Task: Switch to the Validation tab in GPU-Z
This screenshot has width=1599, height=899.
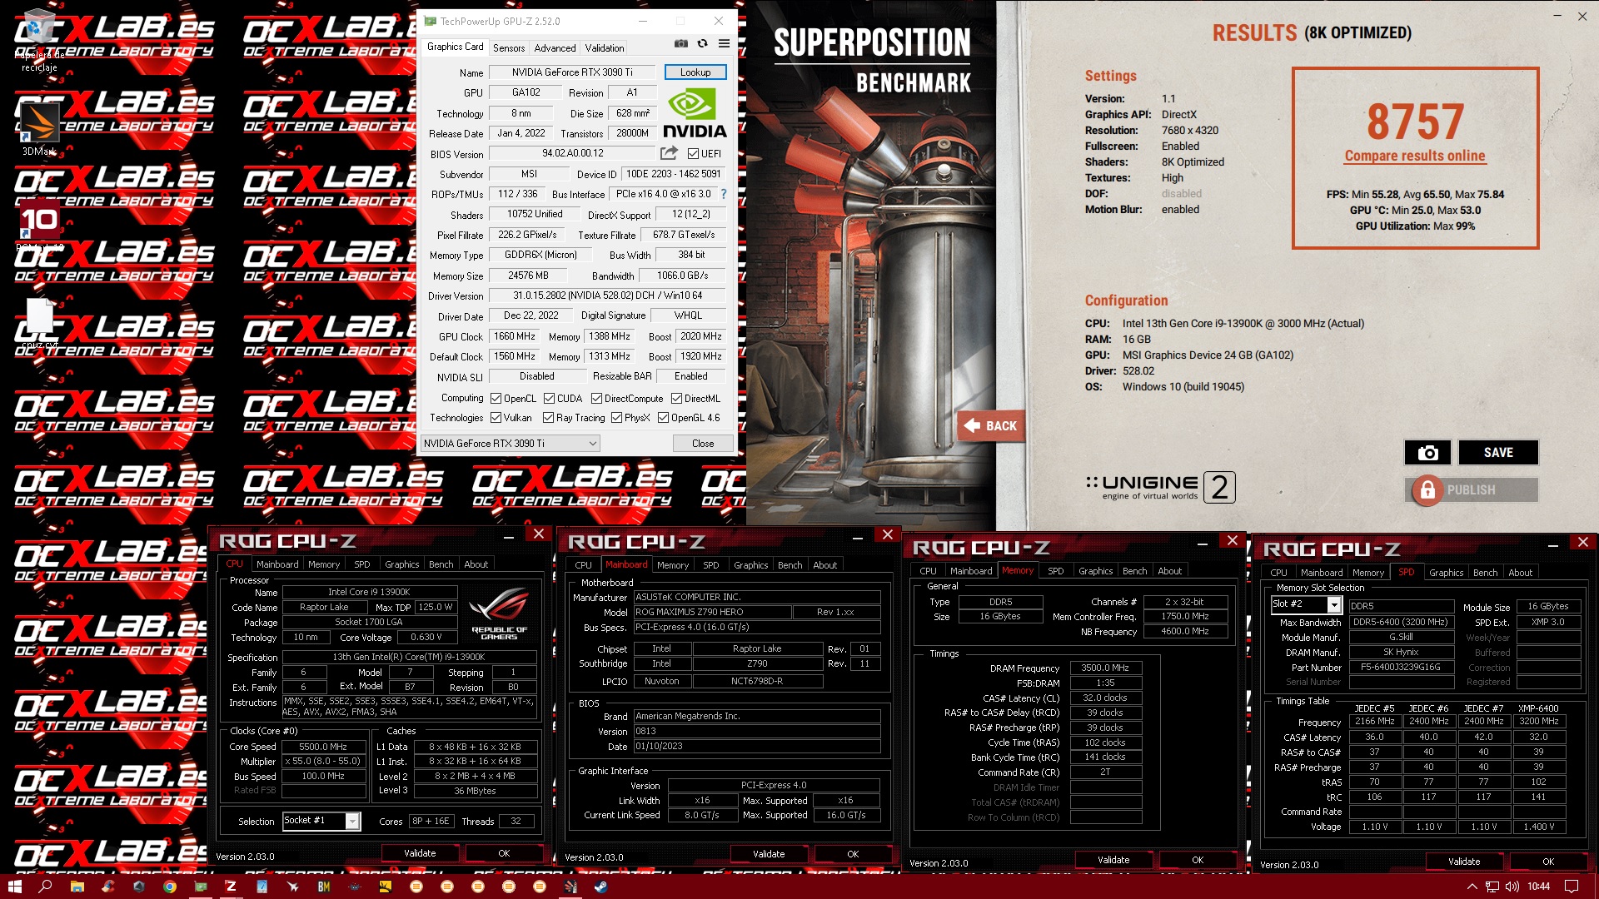Action: [x=605, y=47]
